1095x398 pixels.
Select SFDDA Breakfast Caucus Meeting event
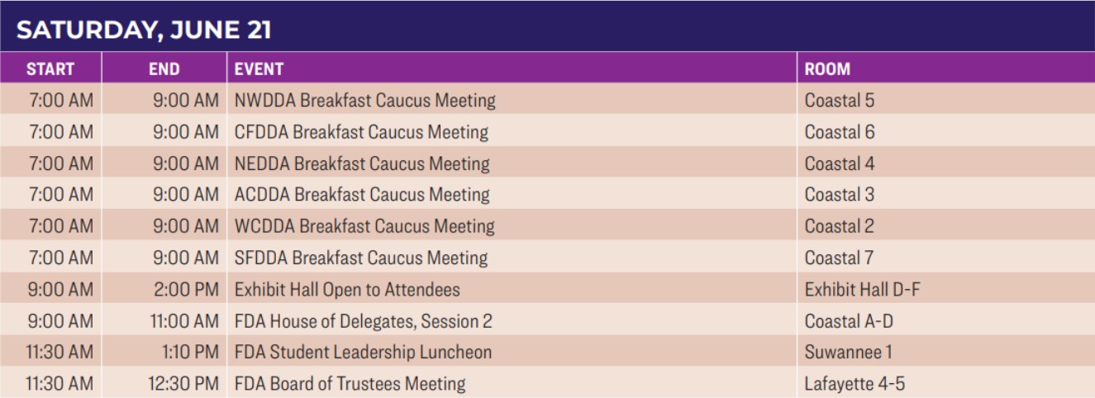point(361,258)
